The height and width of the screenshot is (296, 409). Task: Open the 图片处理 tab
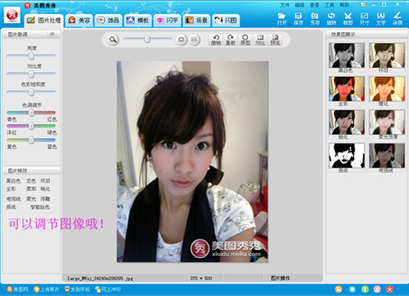point(44,20)
